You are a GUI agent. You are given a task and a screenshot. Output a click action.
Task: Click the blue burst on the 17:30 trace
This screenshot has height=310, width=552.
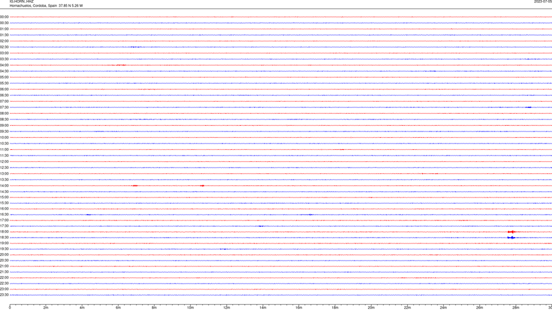coord(261,226)
